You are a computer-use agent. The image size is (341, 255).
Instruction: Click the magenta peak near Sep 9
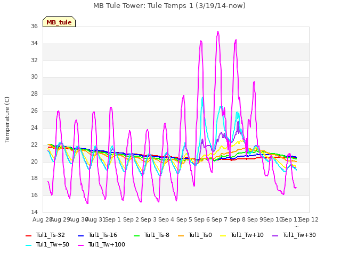point(254,82)
